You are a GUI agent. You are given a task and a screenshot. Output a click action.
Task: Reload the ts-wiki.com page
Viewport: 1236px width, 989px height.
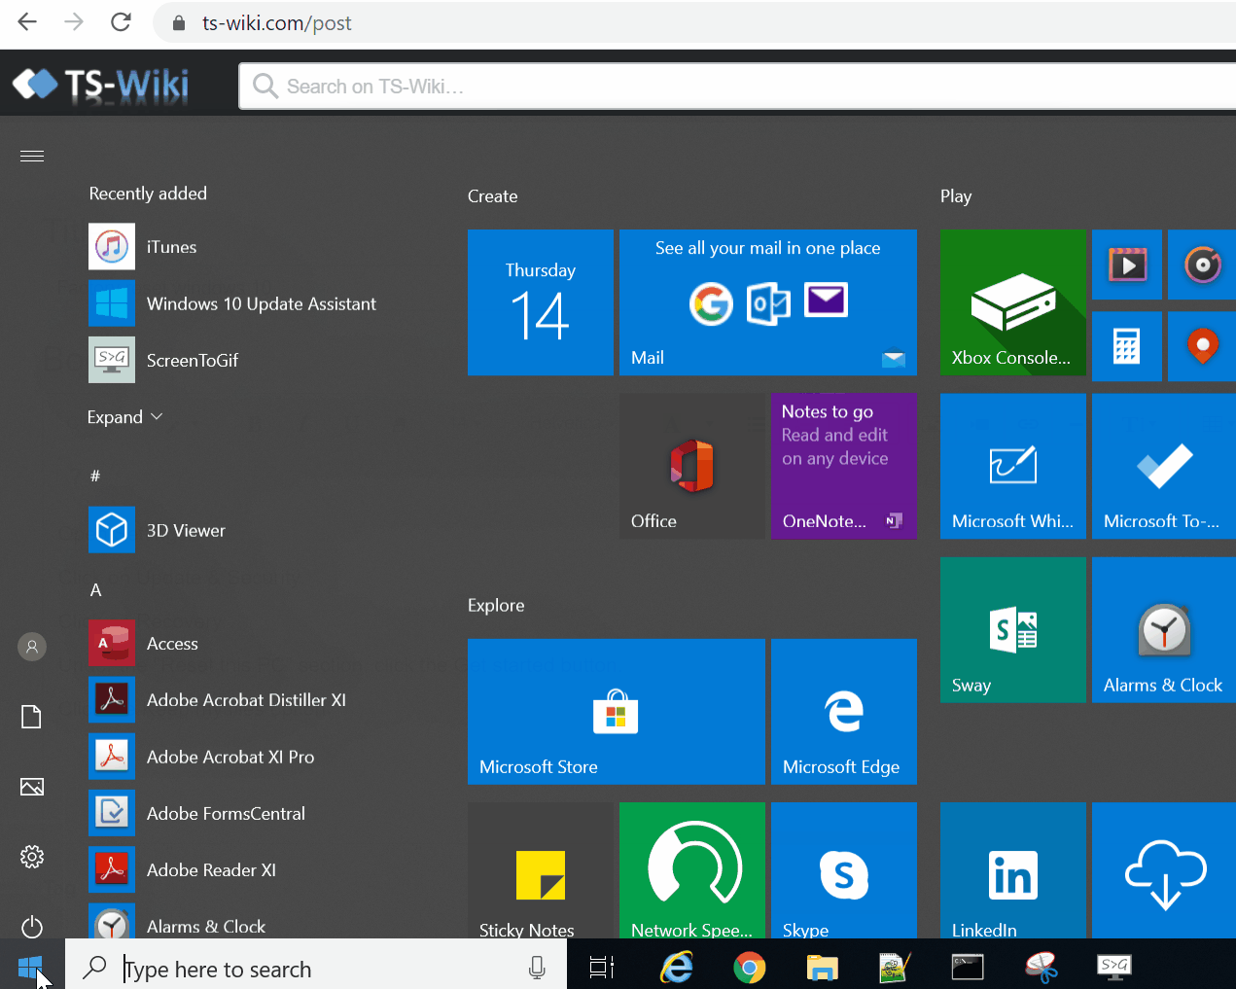tap(121, 22)
